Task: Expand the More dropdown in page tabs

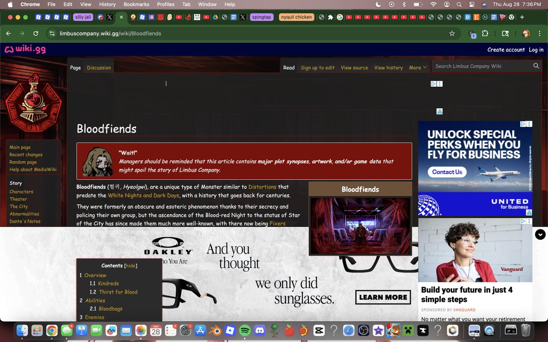Action: click(x=418, y=67)
